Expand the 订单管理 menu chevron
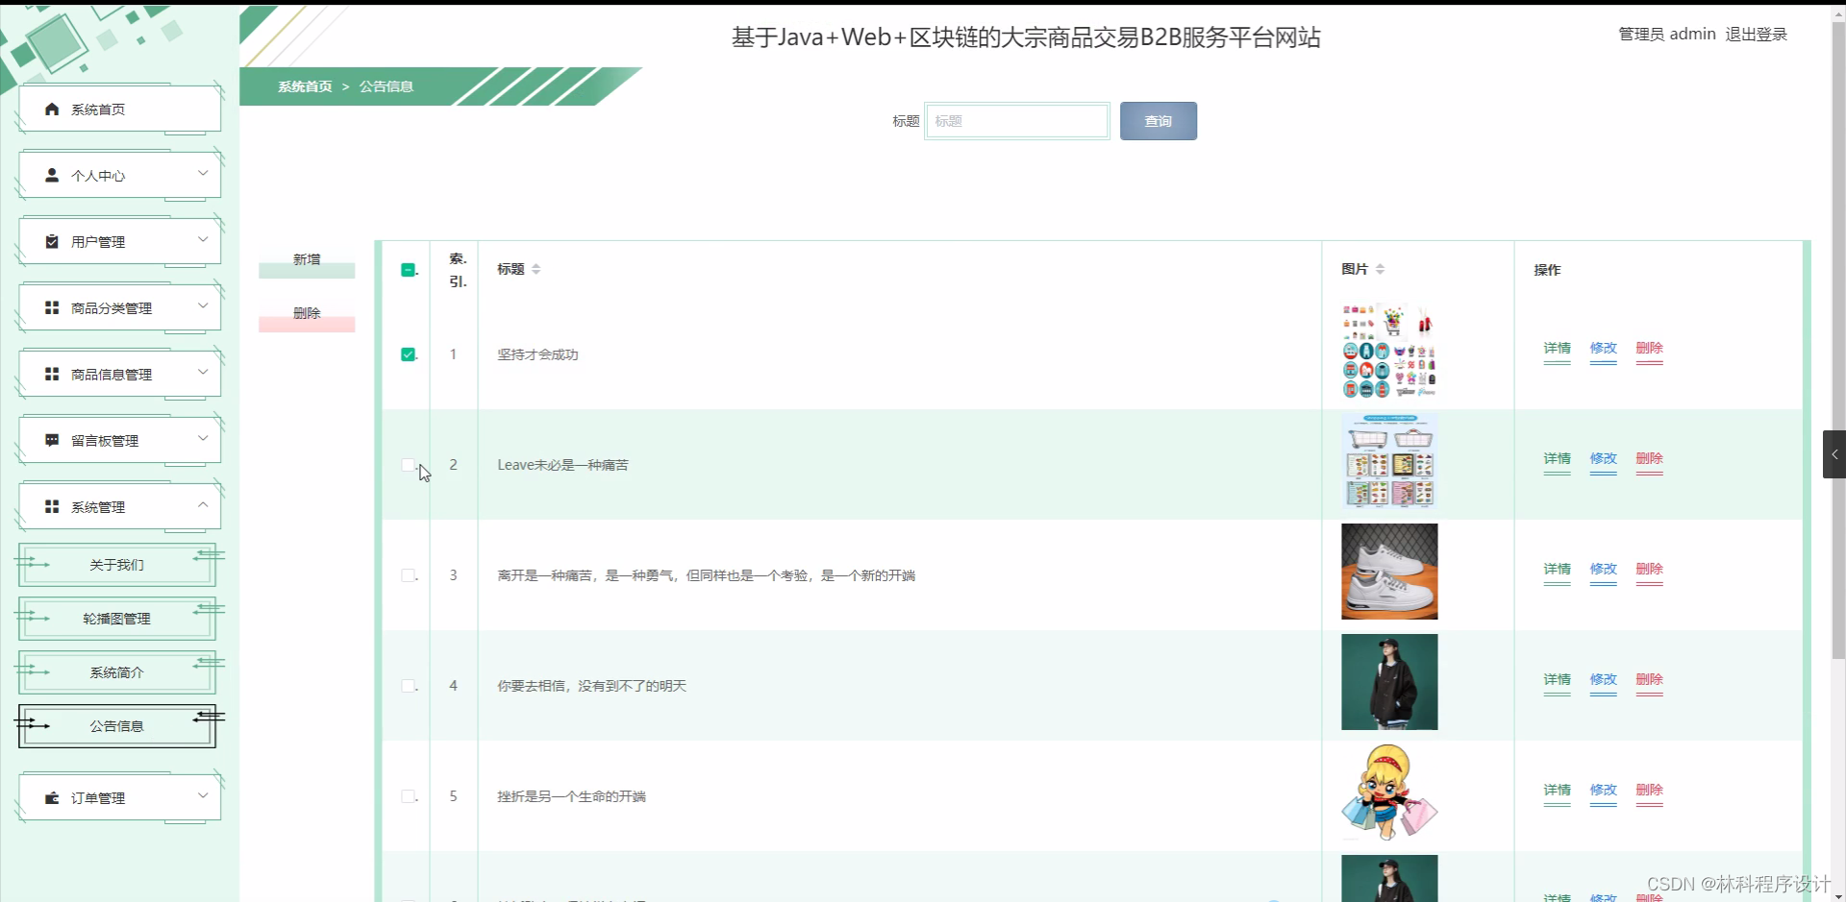The height and width of the screenshot is (902, 1846). coord(203,796)
